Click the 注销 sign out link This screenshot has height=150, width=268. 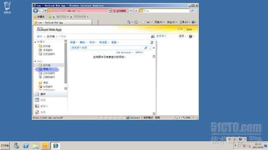pyautogui.click(x=180, y=29)
